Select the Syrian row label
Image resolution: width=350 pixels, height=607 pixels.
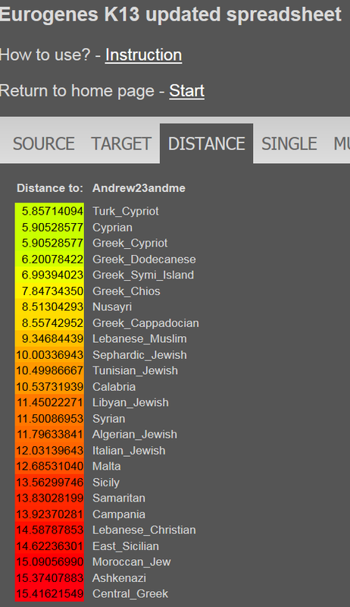tap(108, 419)
